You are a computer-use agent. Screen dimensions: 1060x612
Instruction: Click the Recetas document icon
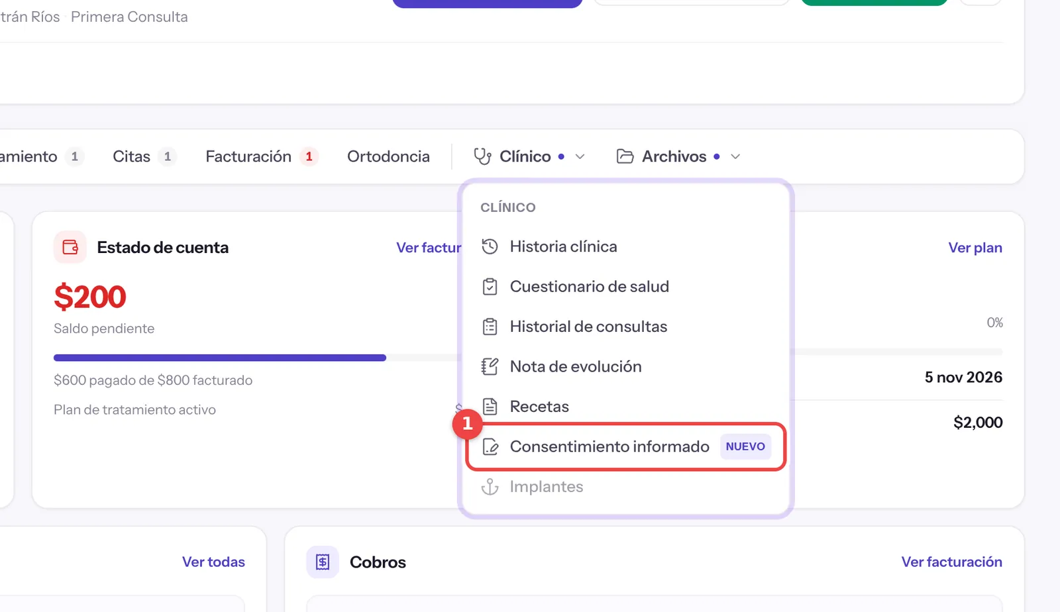490,407
